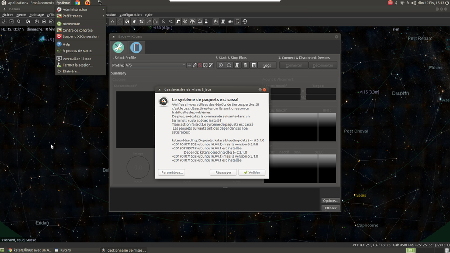Click the telescope icon in KStars toolbar
This screenshot has height=253, width=450.
click(x=223, y=22)
